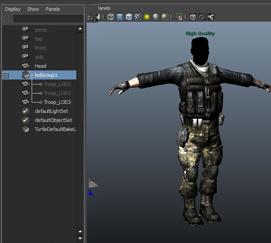This screenshot has width=271, height=243.
Task: Open the outliner Display menu
Action: coord(13,9)
